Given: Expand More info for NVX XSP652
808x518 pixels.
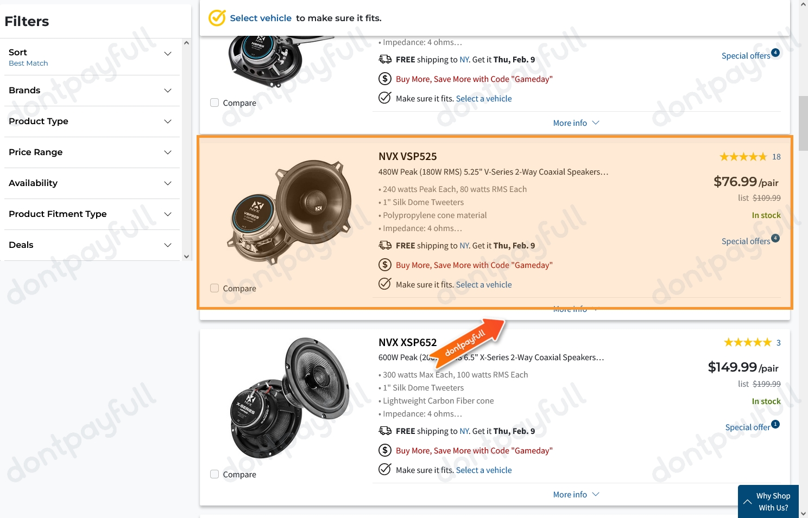Looking at the screenshot, I should [x=576, y=494].
